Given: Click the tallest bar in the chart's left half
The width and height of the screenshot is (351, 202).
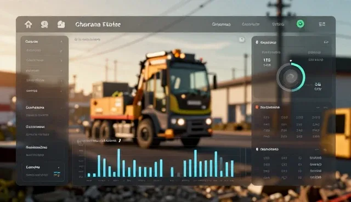Looking at the screenshot, I should tap(118, 163).
